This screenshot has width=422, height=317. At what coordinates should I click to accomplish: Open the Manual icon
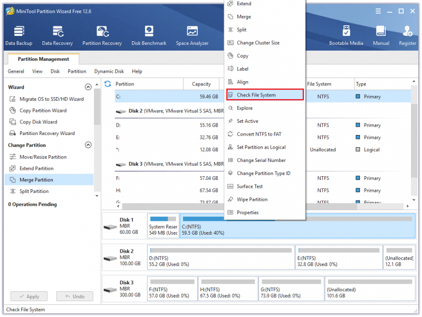click(x=381, y=35)
